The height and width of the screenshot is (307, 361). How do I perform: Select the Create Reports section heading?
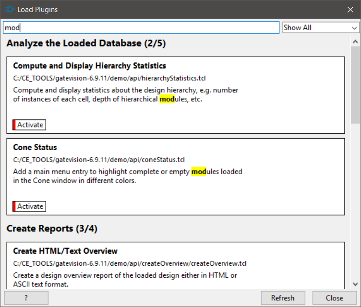pos(52,229)
